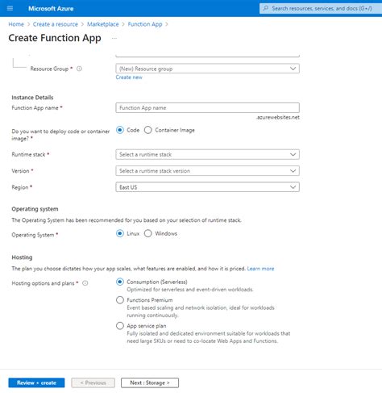Click the Review + create button
The height and width of the screenshot is (393, 382).
36,383
